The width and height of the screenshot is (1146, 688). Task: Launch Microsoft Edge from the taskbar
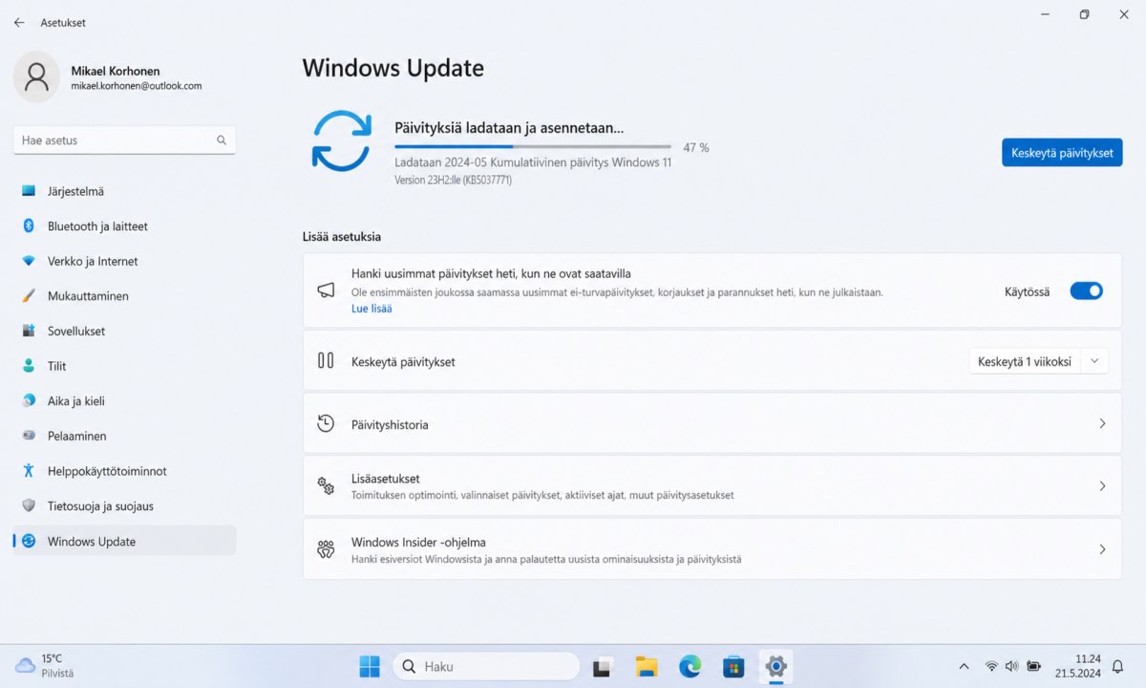[x=690, y=666]
